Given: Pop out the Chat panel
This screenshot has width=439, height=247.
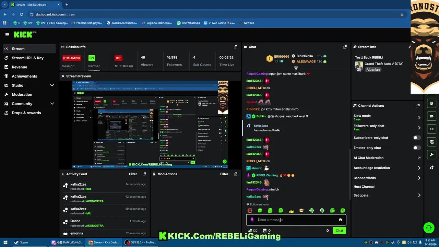Looking at the screenshot, I should pos(345,47).
